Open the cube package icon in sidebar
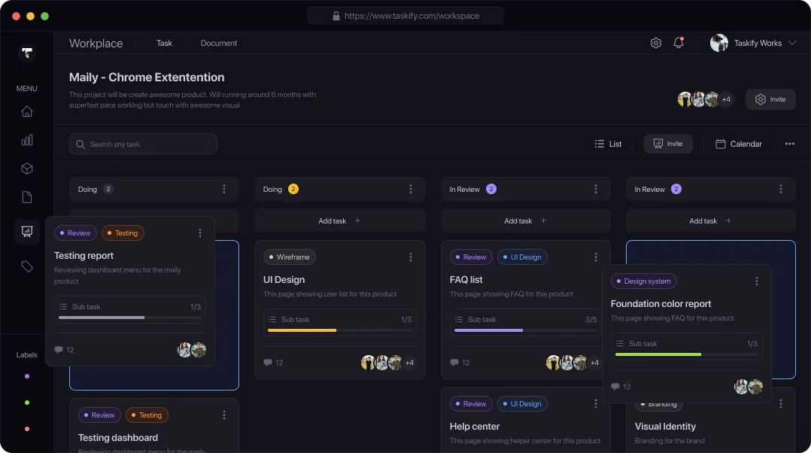Image resolution: width=811 pixels, height=453 pixels. click(x=27, y=169)
